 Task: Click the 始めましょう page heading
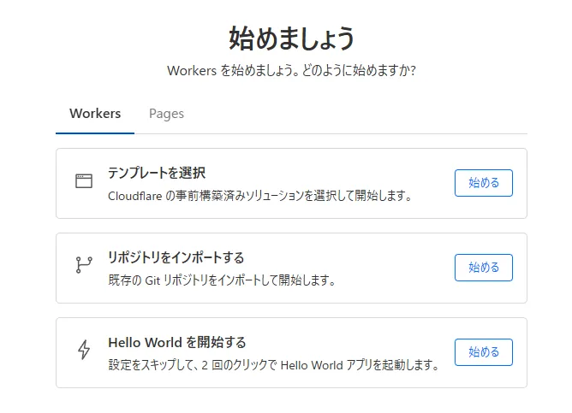pyautogui.click(x=292, y=38)
